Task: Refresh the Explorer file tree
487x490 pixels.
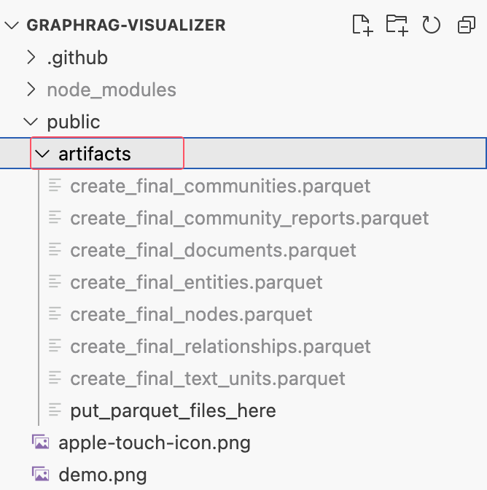Action: click(432, 25)
